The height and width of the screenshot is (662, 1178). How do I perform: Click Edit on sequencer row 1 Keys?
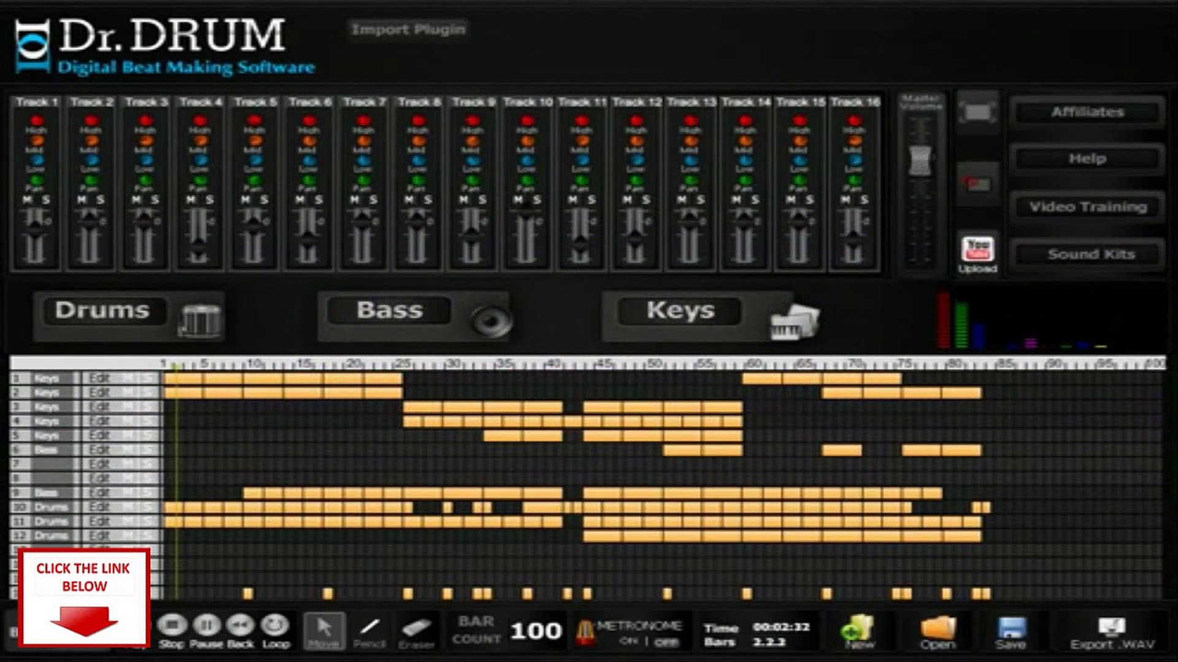click(99, 378)
